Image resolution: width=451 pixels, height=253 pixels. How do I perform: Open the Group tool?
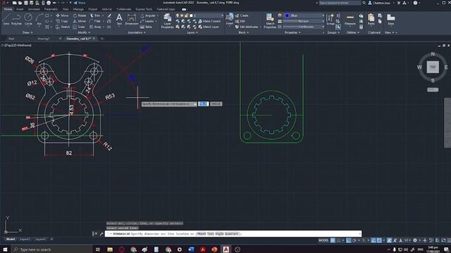pyautogui.click(x=330, y=19)
